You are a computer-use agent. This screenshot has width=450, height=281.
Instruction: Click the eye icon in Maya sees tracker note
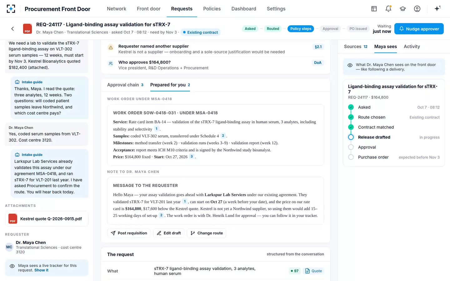coord(12,266)
